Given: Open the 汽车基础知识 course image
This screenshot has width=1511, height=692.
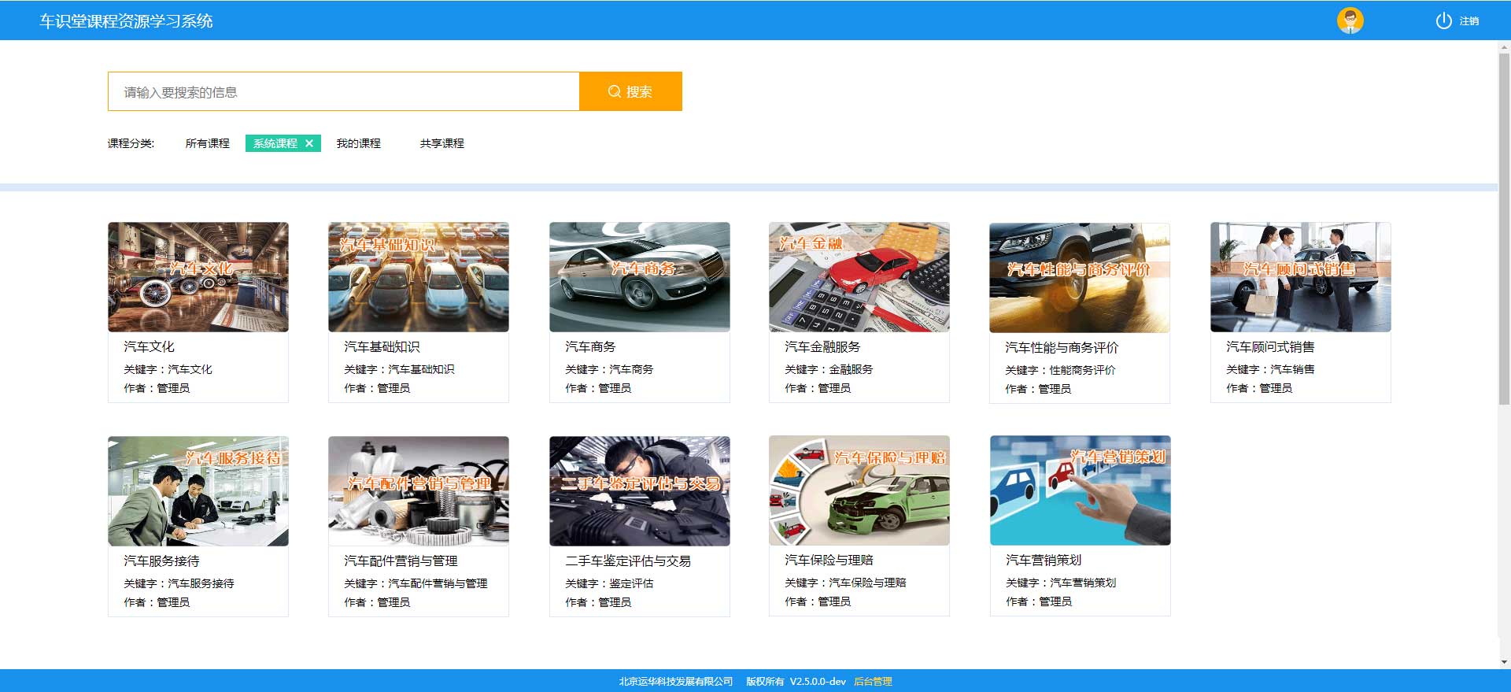Looking at the screenshot, I should point(419,277).
